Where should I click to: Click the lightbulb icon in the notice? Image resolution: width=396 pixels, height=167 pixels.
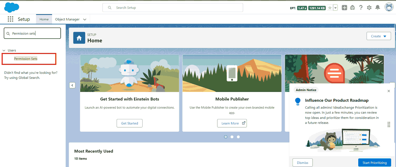coord(298,101)
